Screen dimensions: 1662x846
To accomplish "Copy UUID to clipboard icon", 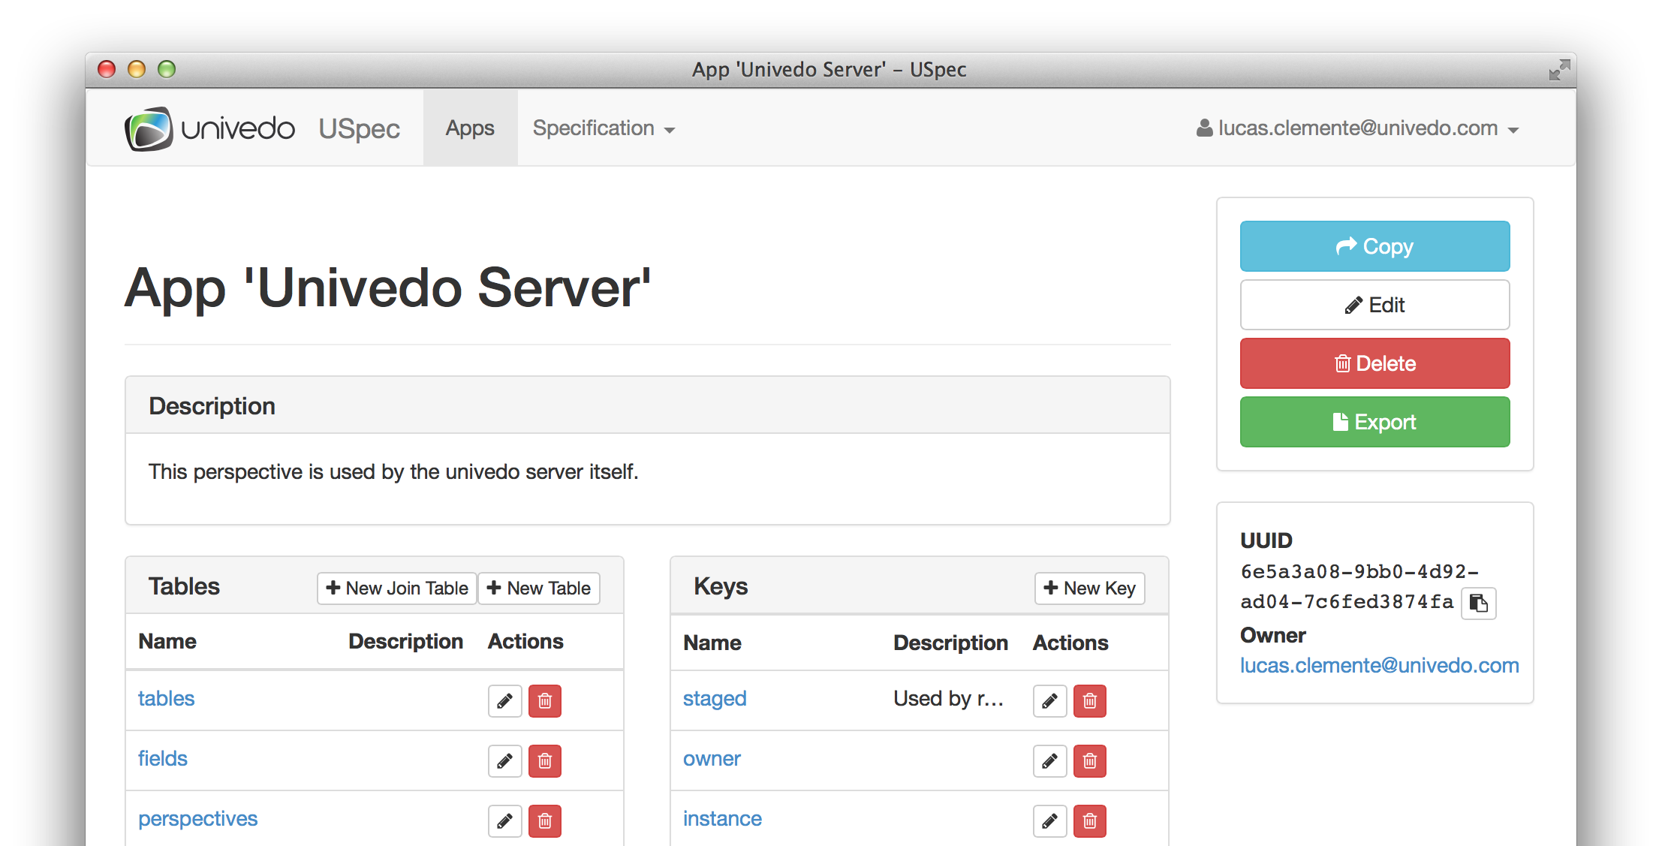I will [1478, 603].
